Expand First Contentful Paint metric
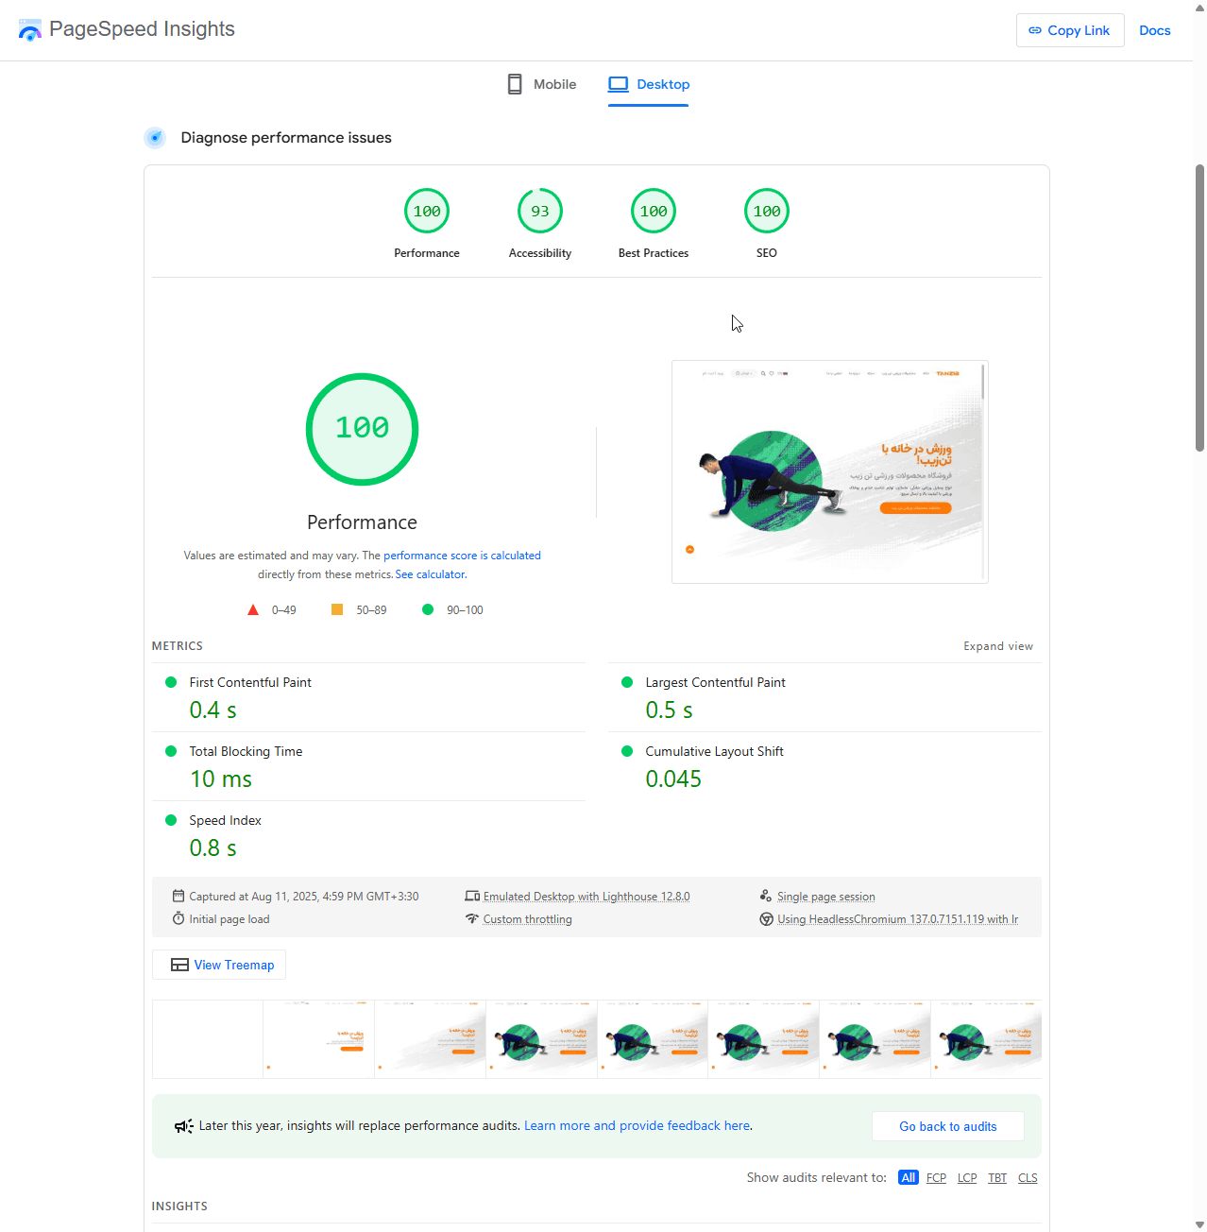 [250, 683]
